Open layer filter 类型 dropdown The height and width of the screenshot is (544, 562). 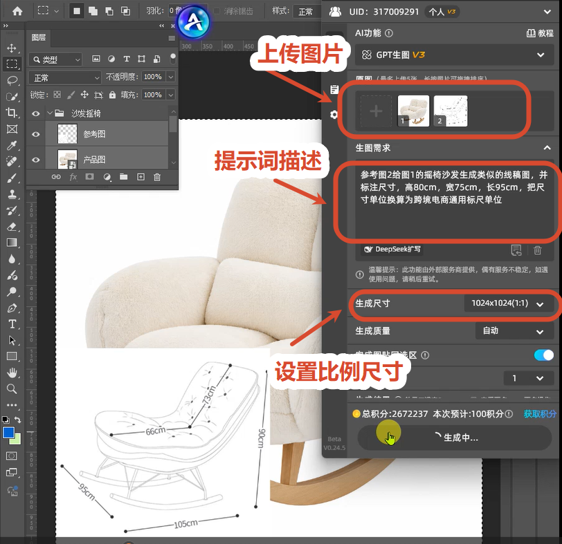55,59
